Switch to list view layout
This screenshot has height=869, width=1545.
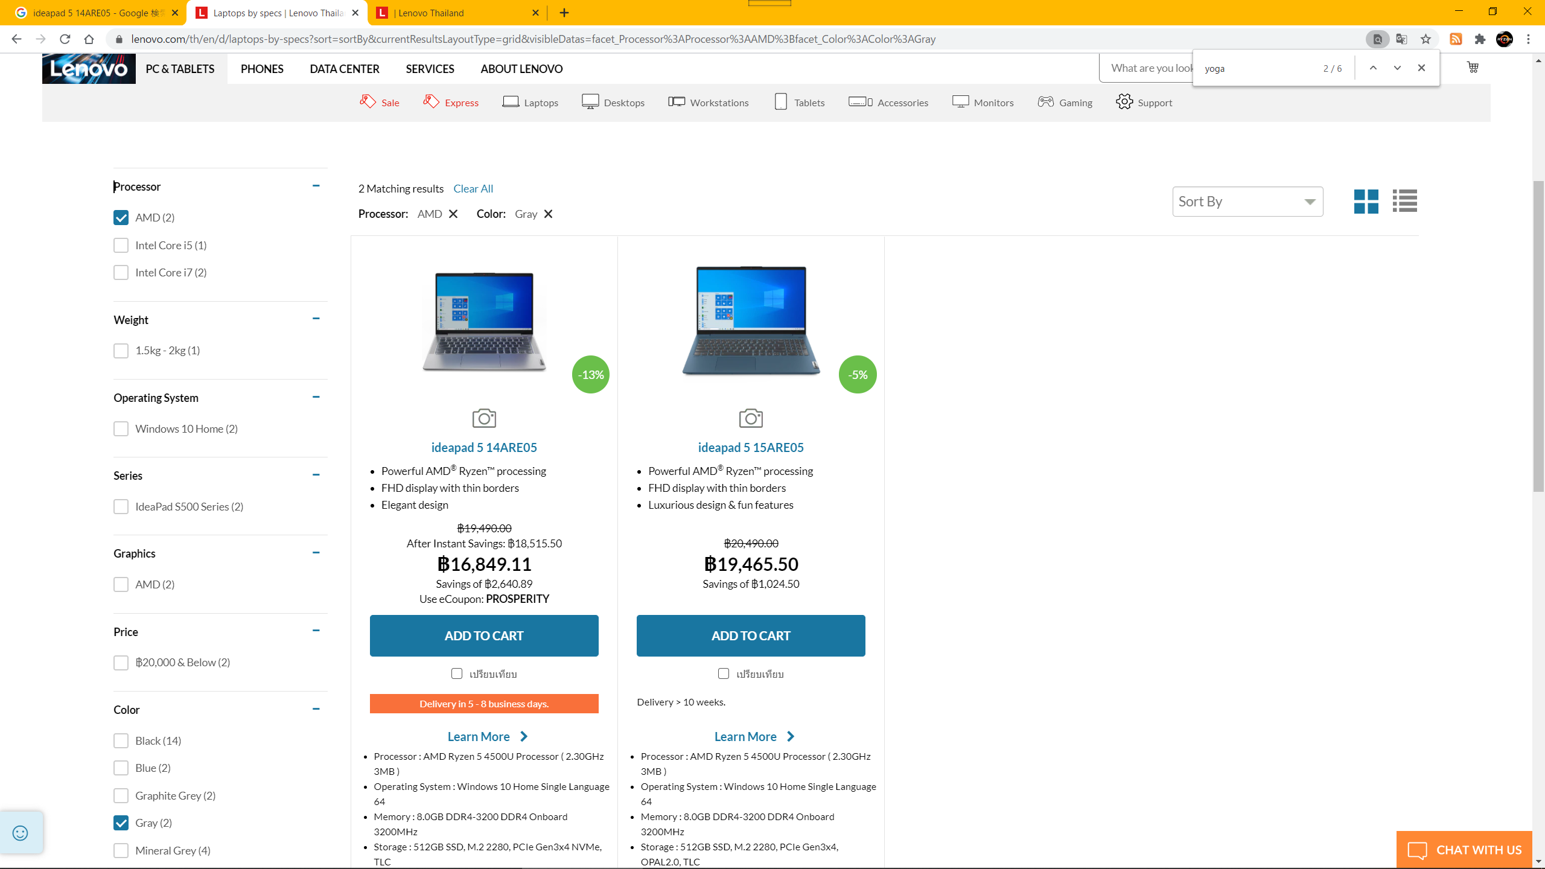click(x=1404, y=202)
